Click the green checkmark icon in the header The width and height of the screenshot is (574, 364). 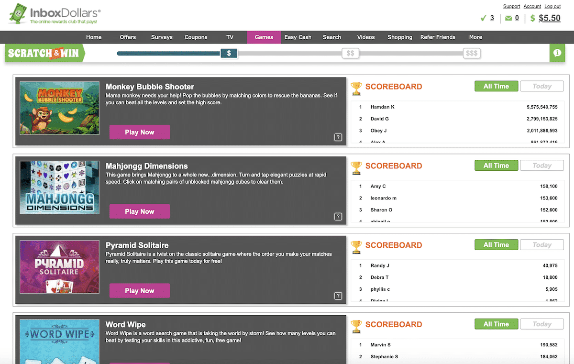tap(483, 19)
